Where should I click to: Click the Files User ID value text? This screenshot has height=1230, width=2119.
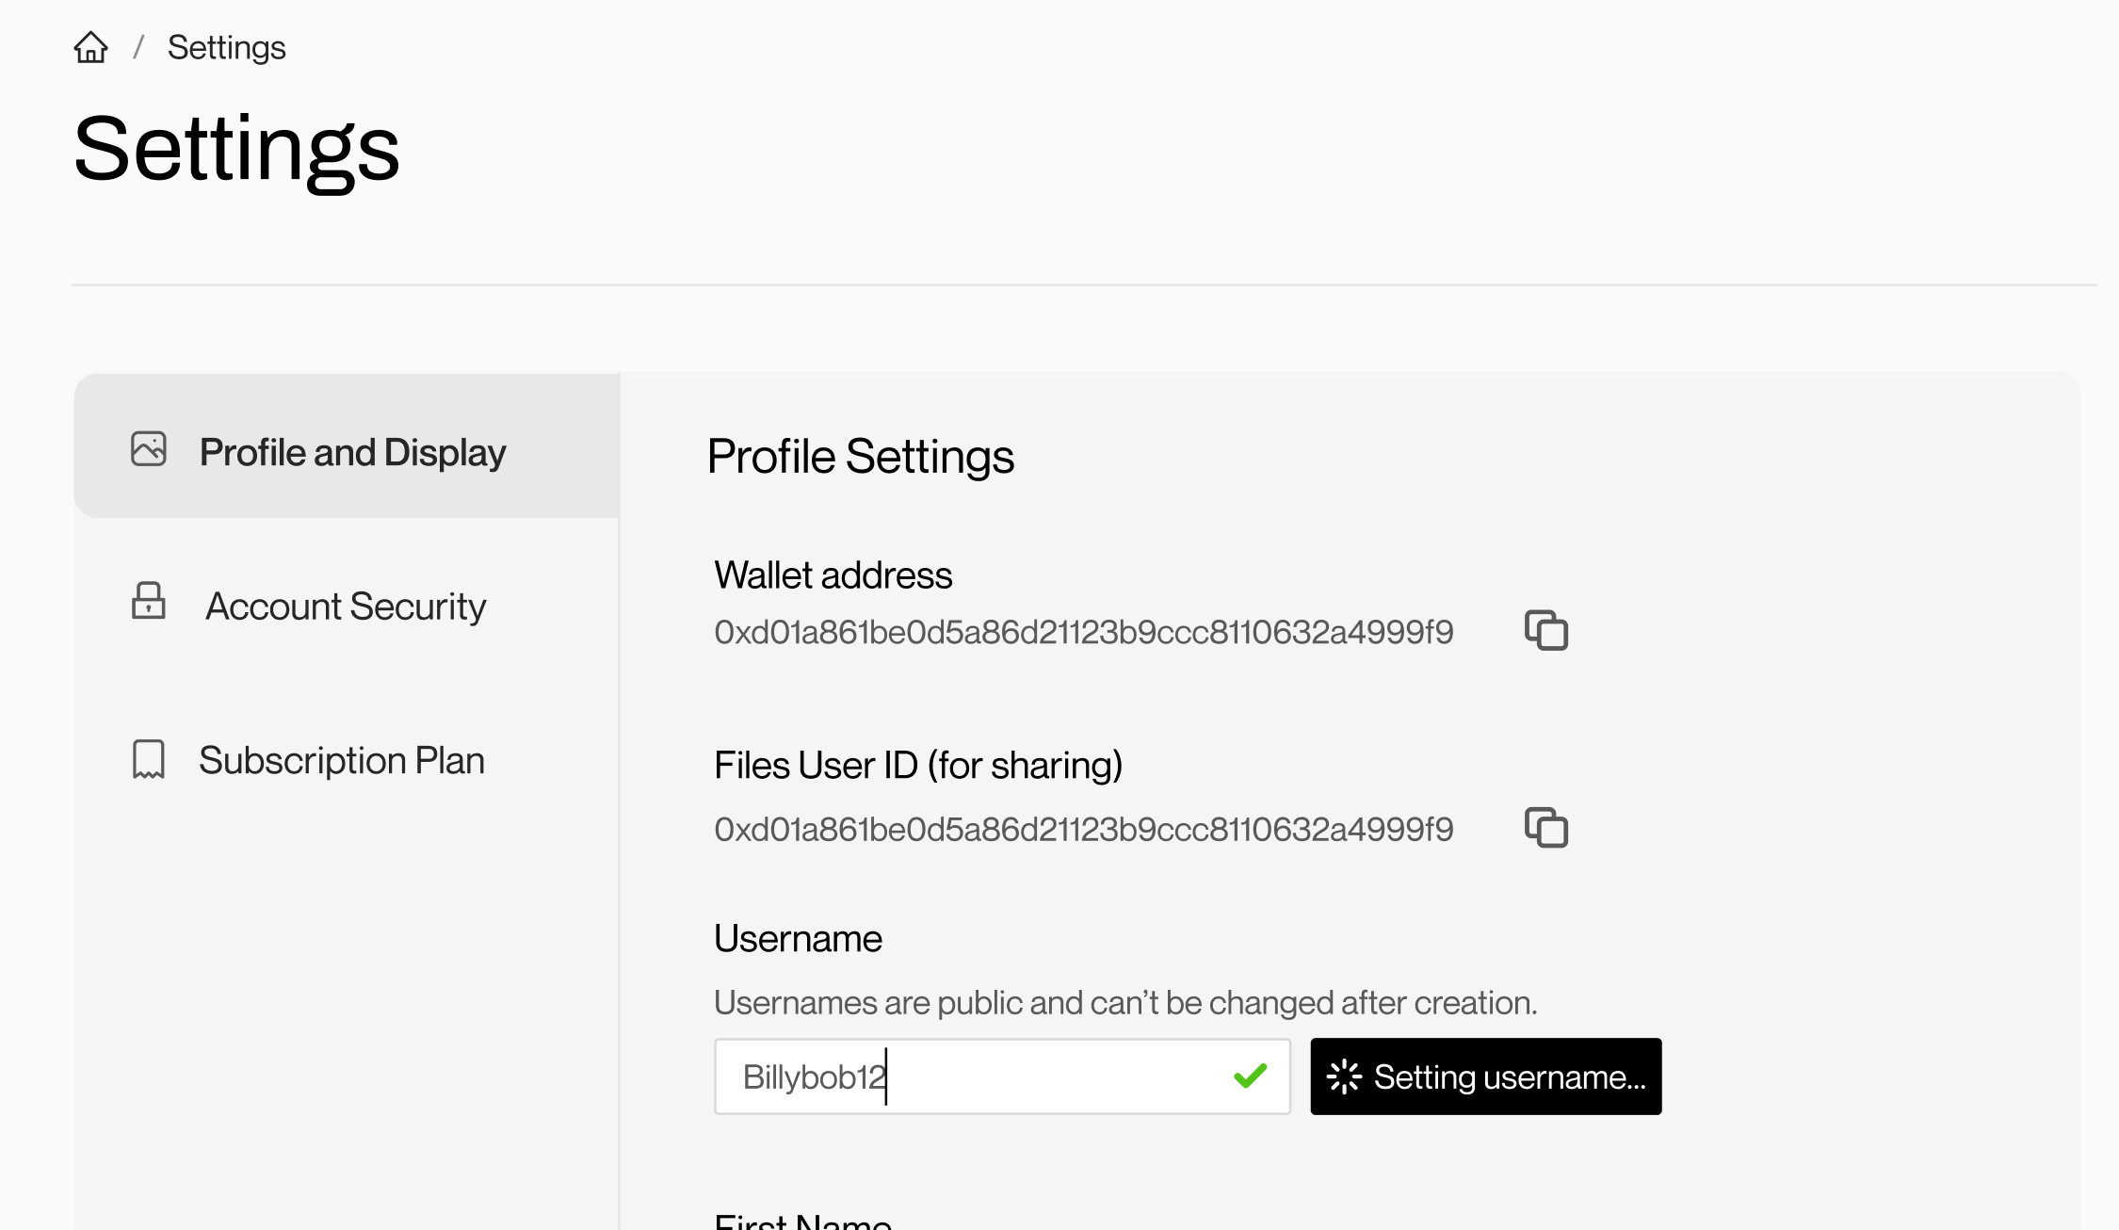[x=1083, y=830]
